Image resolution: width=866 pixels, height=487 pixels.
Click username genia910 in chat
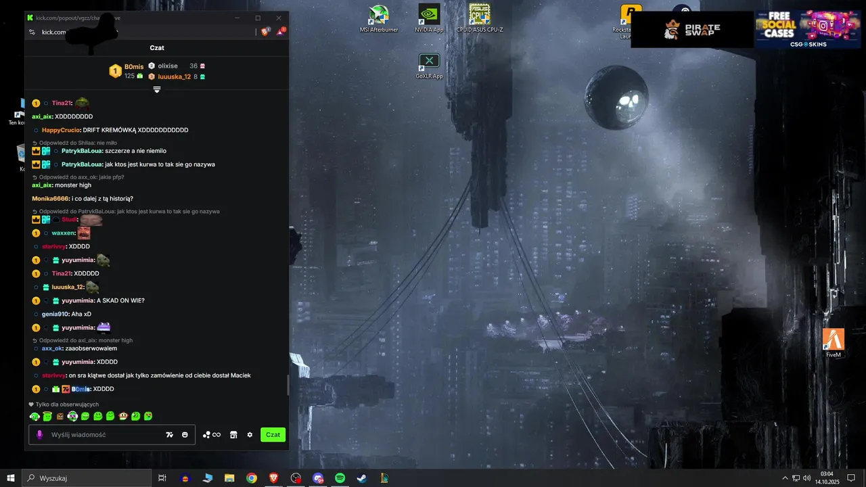tap(55, 314)
